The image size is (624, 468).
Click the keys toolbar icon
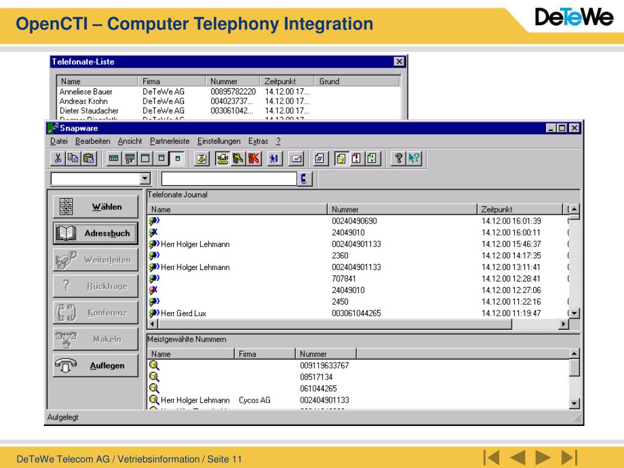click(238, 158)
